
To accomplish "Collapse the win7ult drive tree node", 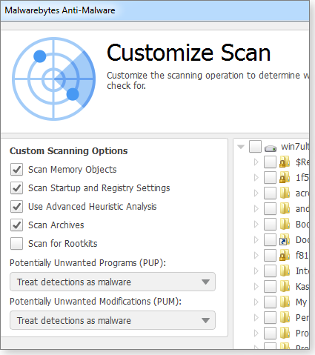I will [241, 147].
